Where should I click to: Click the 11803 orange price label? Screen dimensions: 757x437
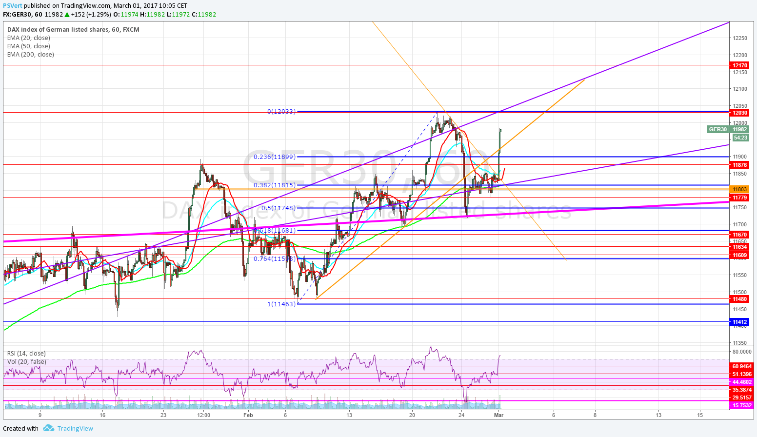coord(739,189)
